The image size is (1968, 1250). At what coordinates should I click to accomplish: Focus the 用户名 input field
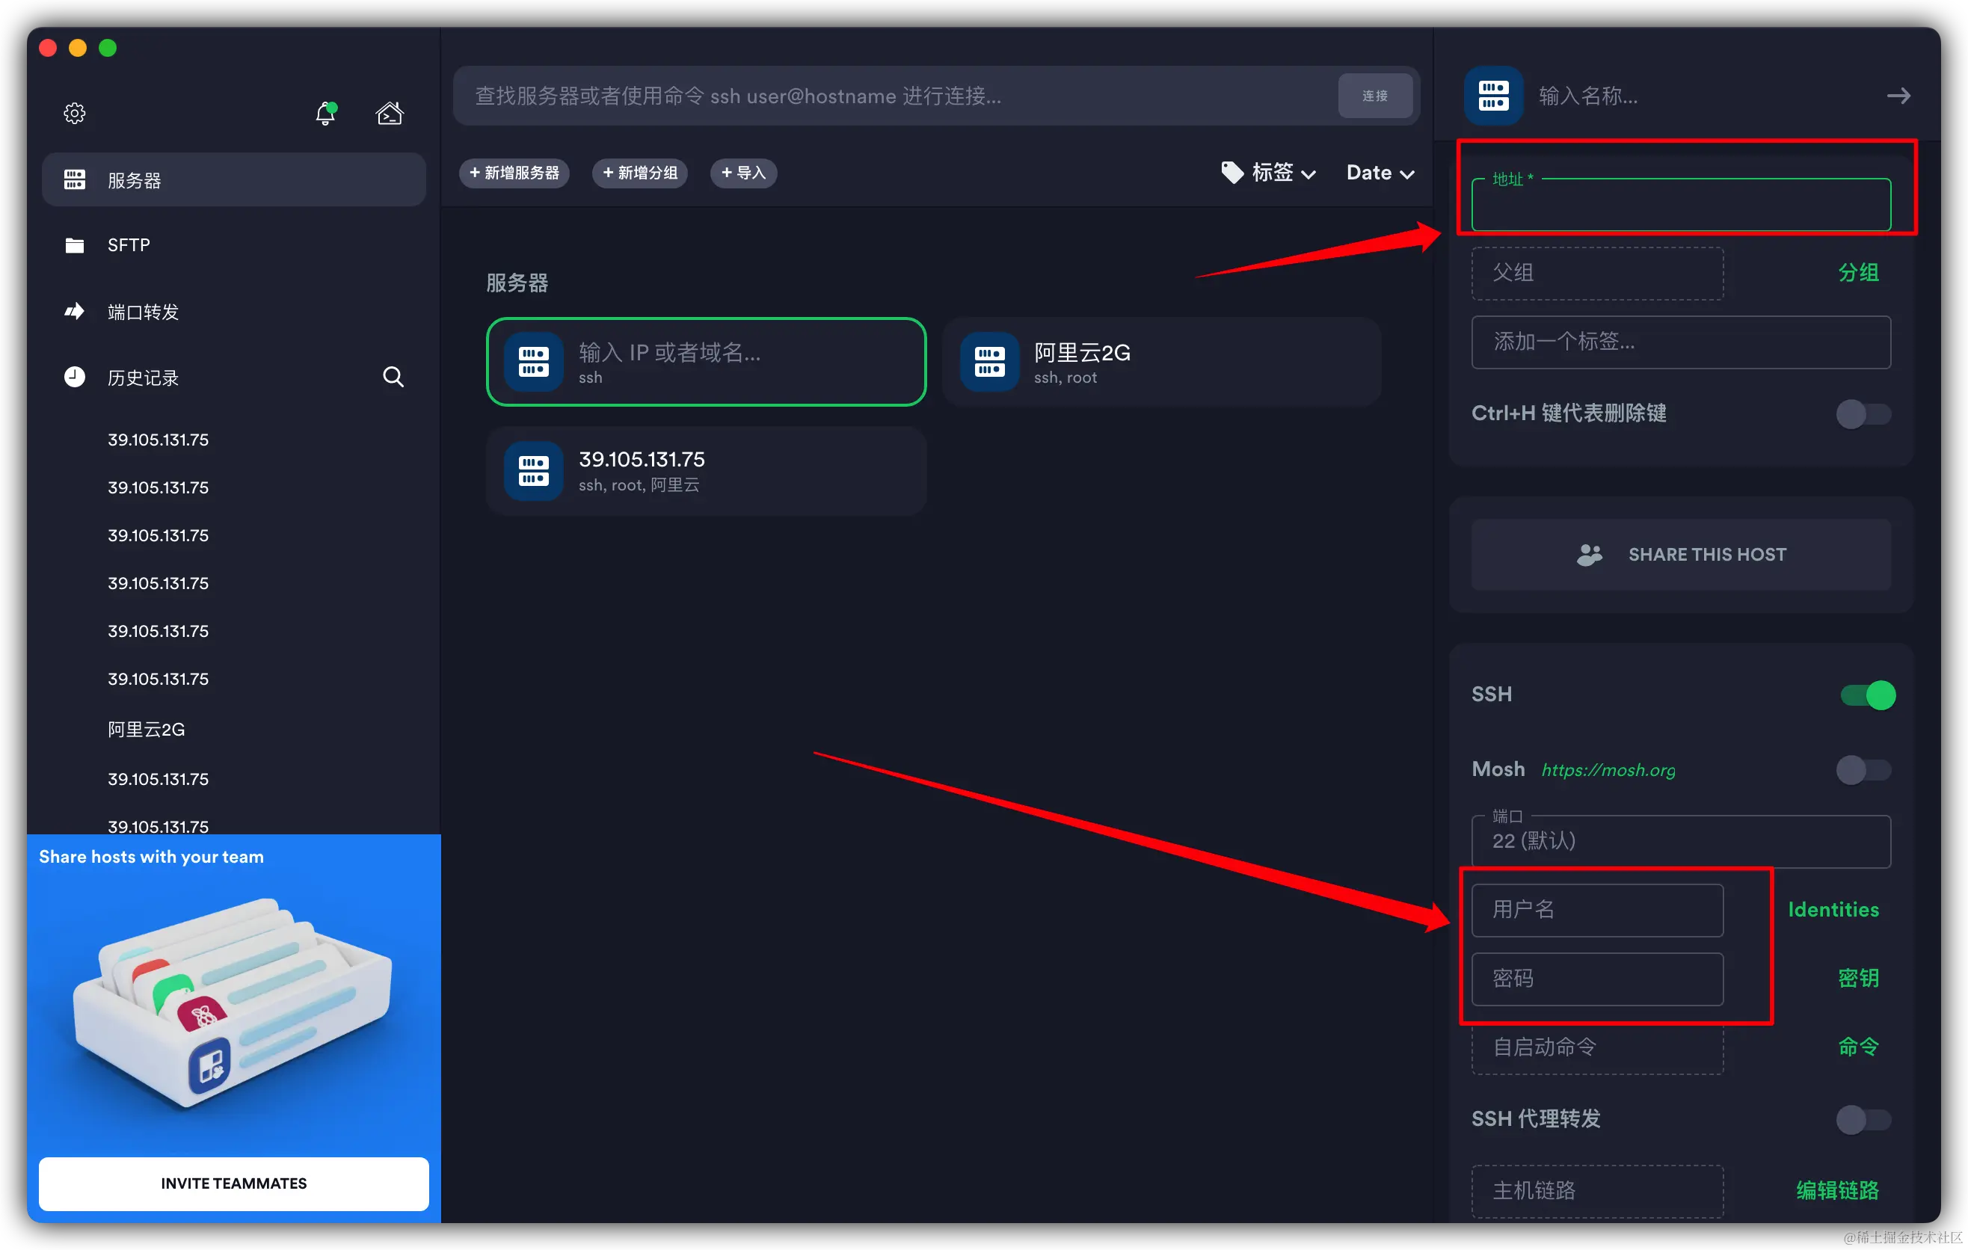1597,910
